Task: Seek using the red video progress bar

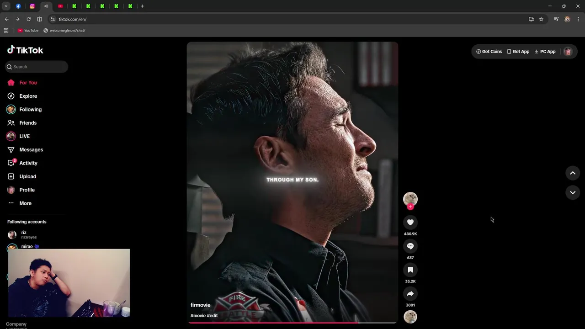Action: coord(292,323)
